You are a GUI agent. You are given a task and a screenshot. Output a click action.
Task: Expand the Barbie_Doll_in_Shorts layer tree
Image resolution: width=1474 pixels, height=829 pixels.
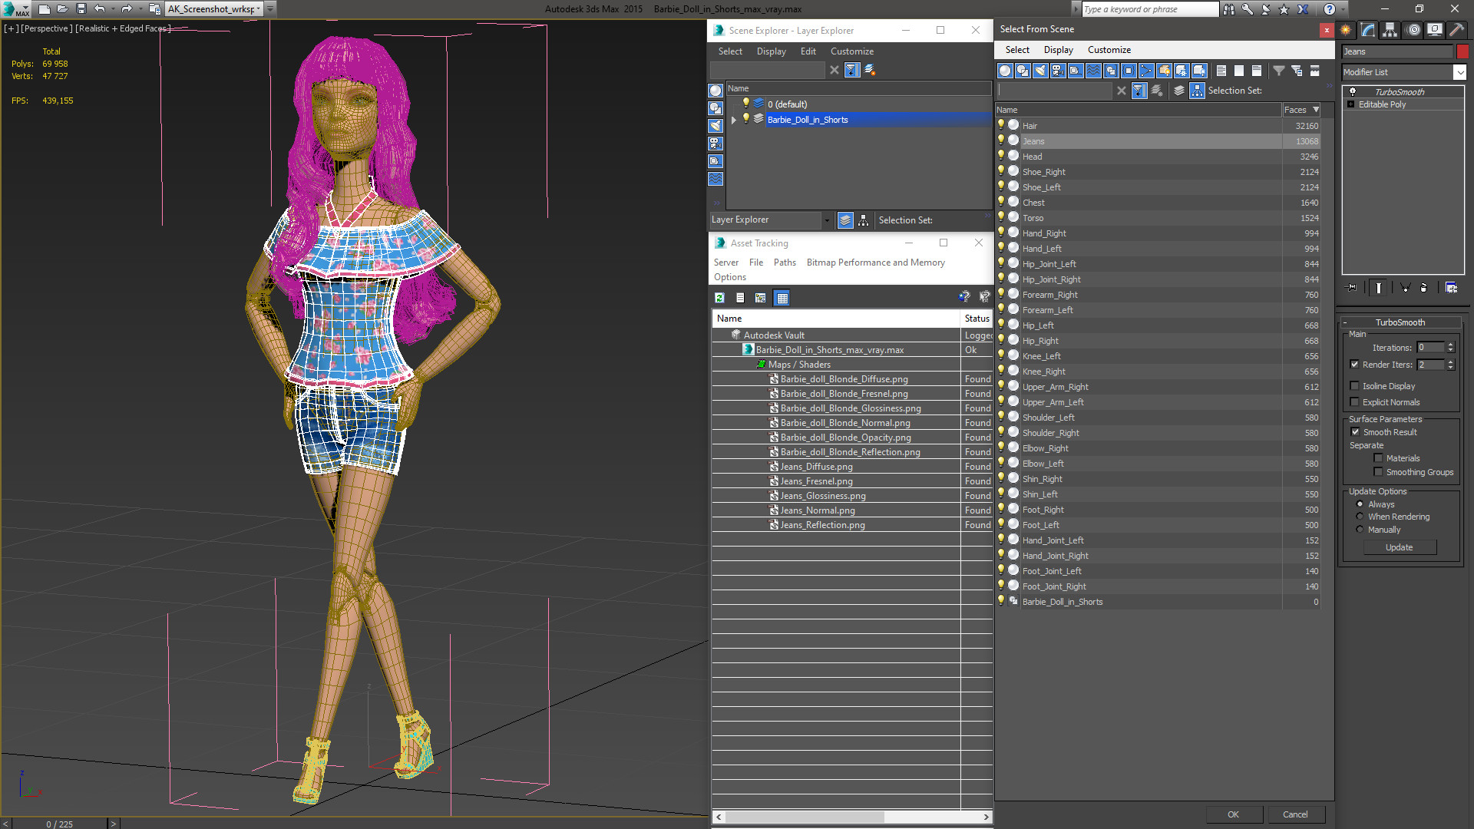pyautogui.click(x=734, y=120)
